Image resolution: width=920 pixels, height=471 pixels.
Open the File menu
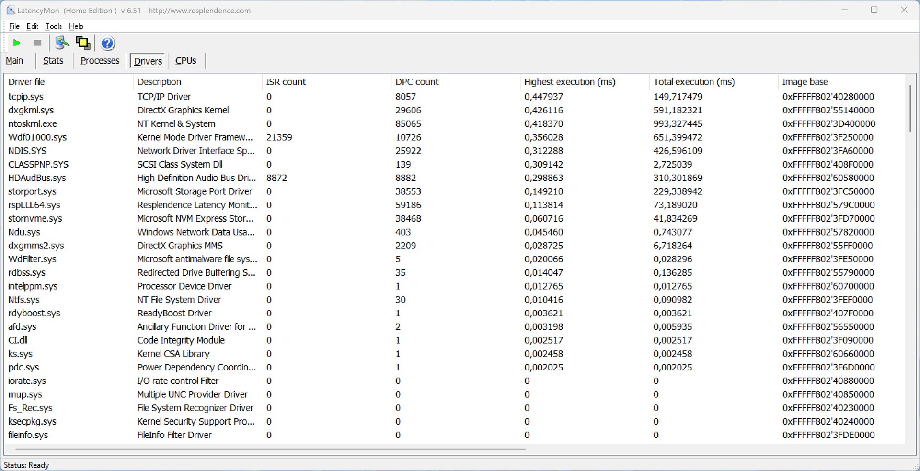(14, 26)
